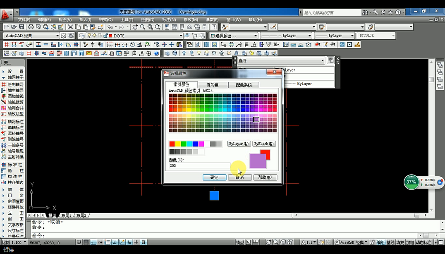The height and width of the screenshot is (254, 445).
Task: Click the workspace settings gear icon
Action: pos(64,36)
